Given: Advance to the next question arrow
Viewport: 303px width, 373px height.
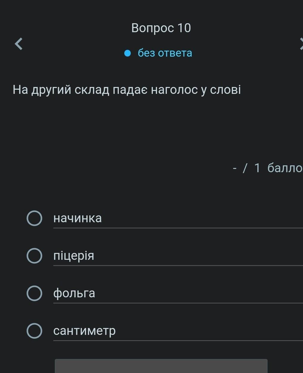Looking at the screenshot, I should pyautogui.click(x=301, y=44).
